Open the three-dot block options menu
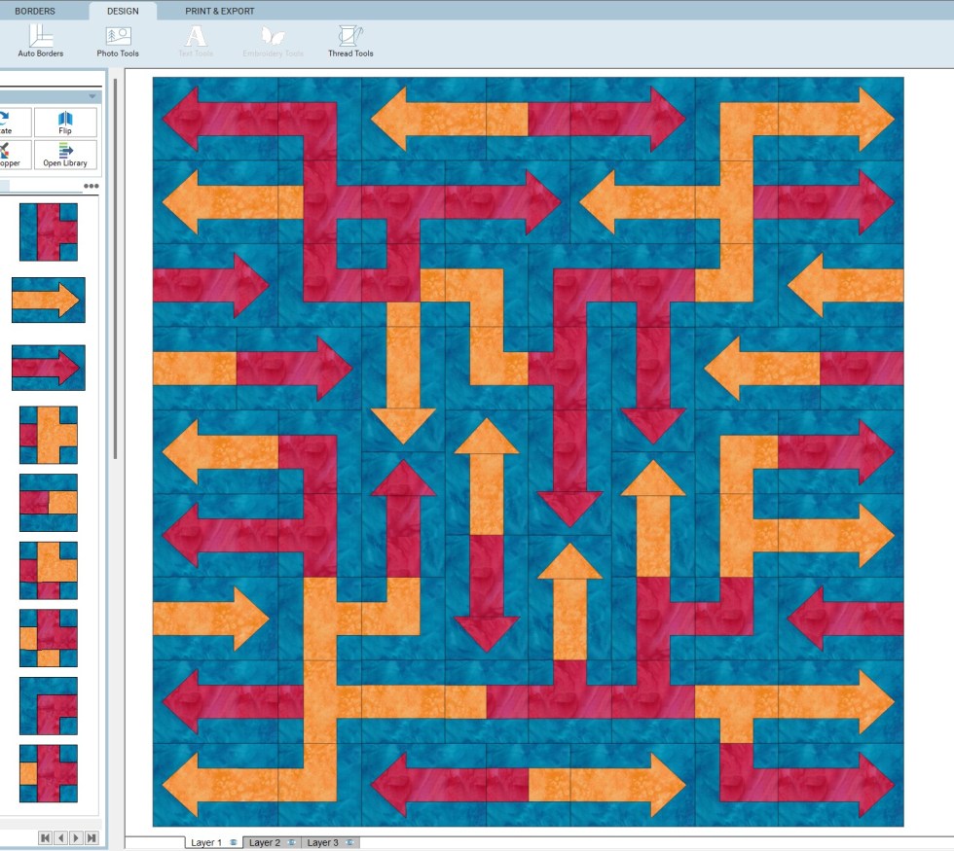 click(x=91, y=186)
